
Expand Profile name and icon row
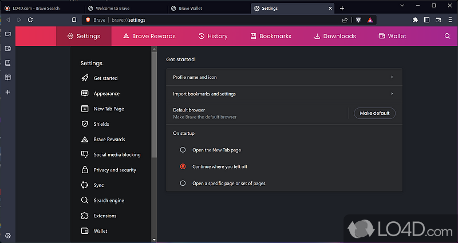(284, 77)
